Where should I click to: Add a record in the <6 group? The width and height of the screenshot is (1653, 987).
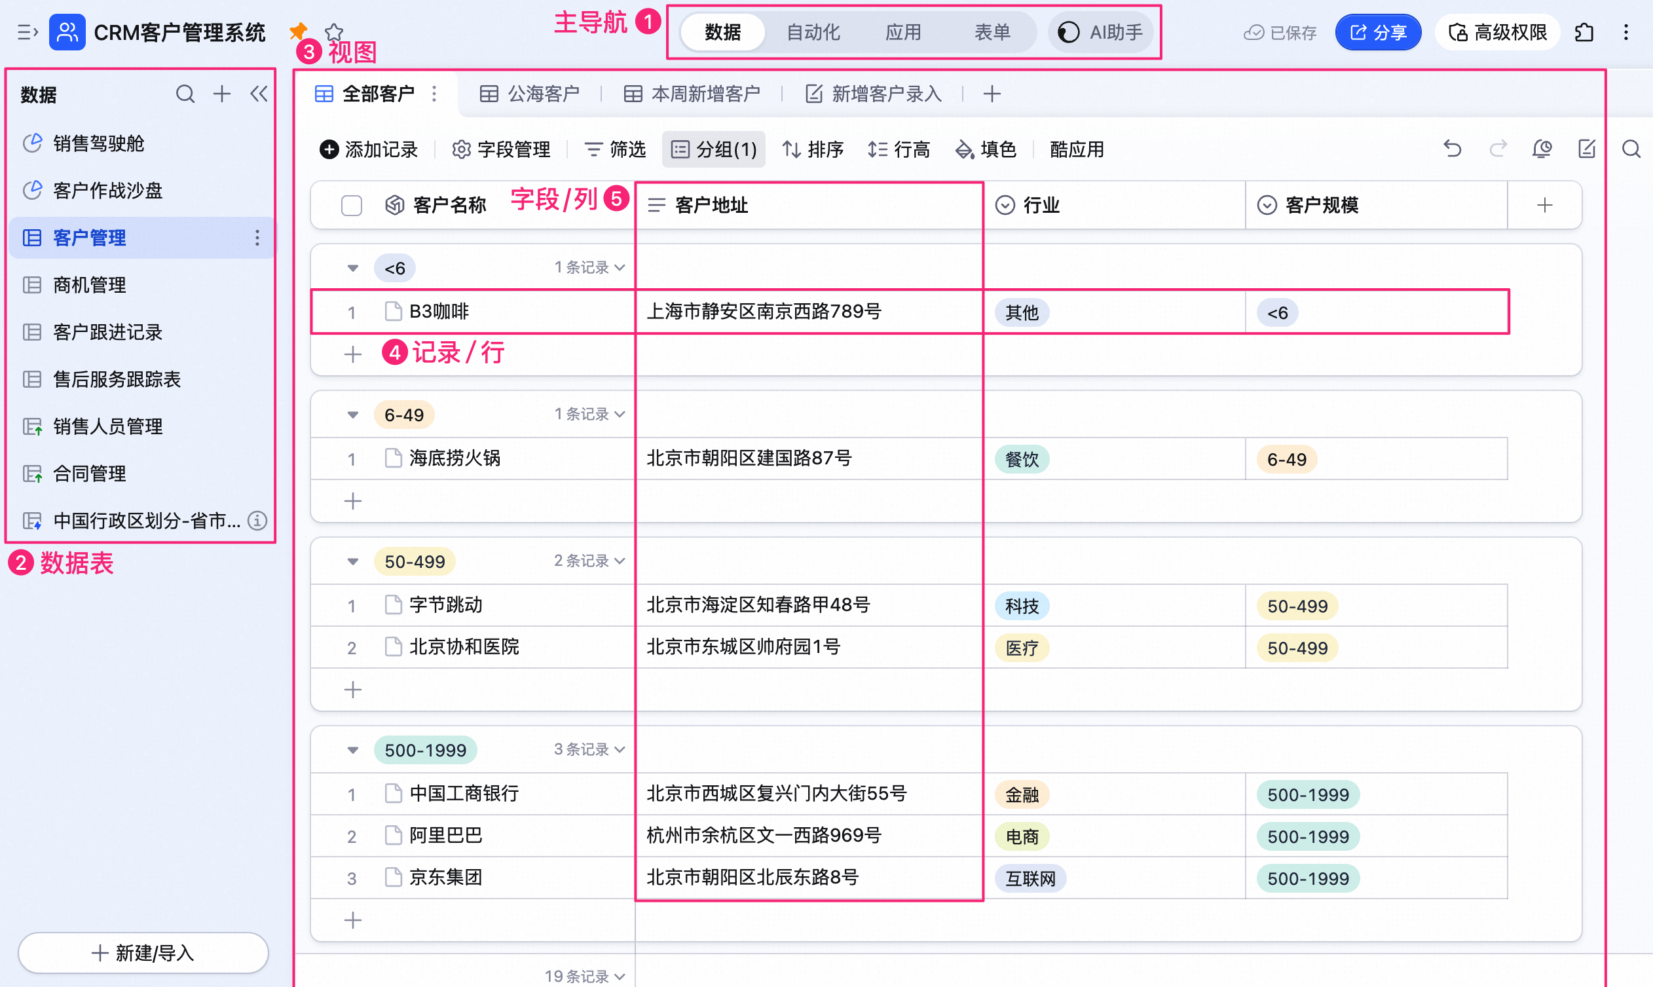point(353,354)
